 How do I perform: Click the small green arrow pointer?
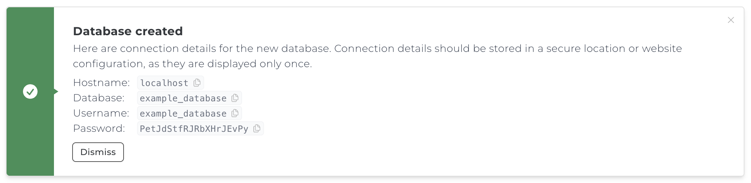(56, 91)
